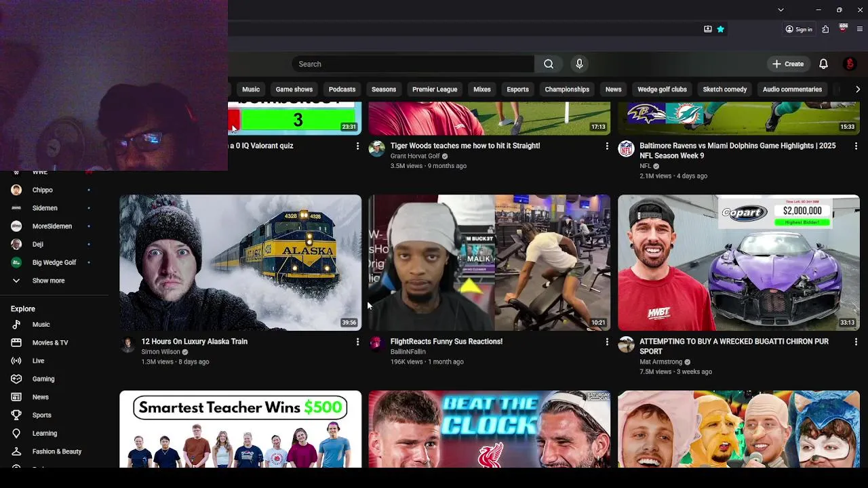868x488 pixels.
Task: Select the Game shows chip
Action: pyautogui.click(x=294, y=89)
